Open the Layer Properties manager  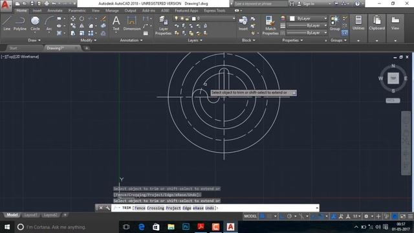click(163, 25)
